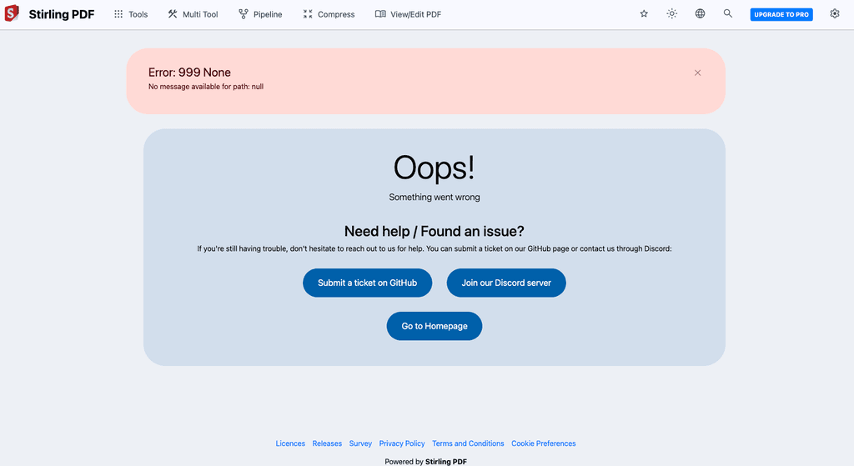The width and height of the screenshot is (854, 466).
Task: Open the Cookie Preferences footer link
Action: 544,443
